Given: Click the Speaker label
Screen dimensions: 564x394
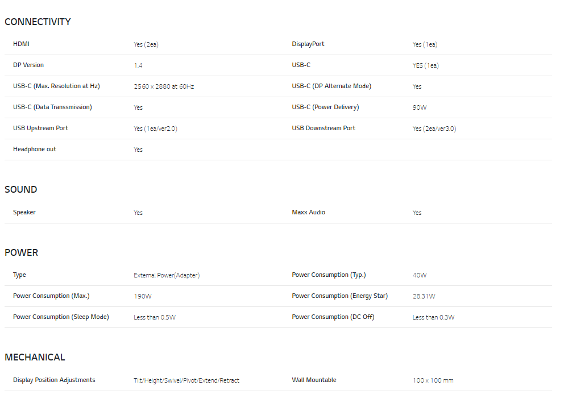Looking at the screenshot, I should coord(24,212).
